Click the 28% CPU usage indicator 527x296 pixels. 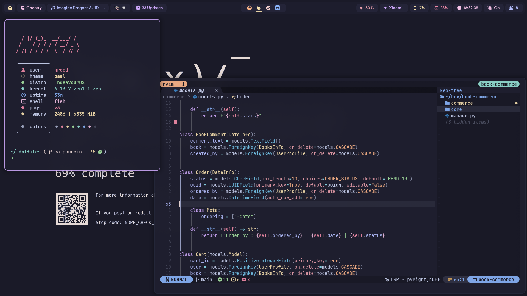click(x=441, y=8)
